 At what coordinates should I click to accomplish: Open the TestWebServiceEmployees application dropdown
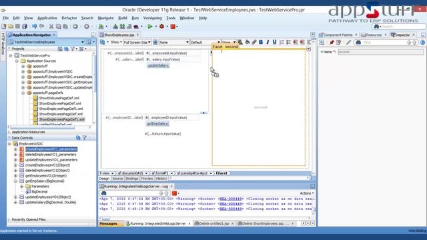click(83, 42)
